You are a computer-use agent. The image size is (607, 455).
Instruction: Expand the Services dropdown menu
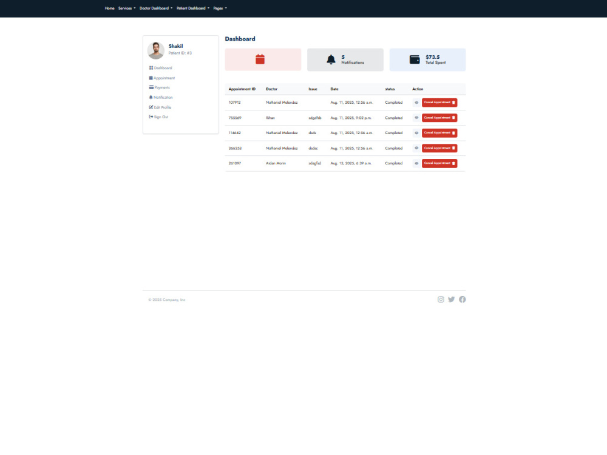point(127,8)
